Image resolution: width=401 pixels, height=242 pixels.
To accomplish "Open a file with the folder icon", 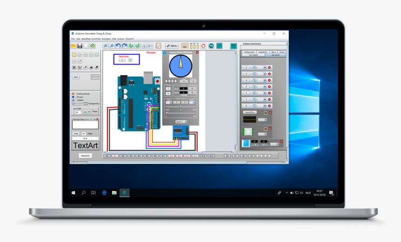I will coord(73,46).
